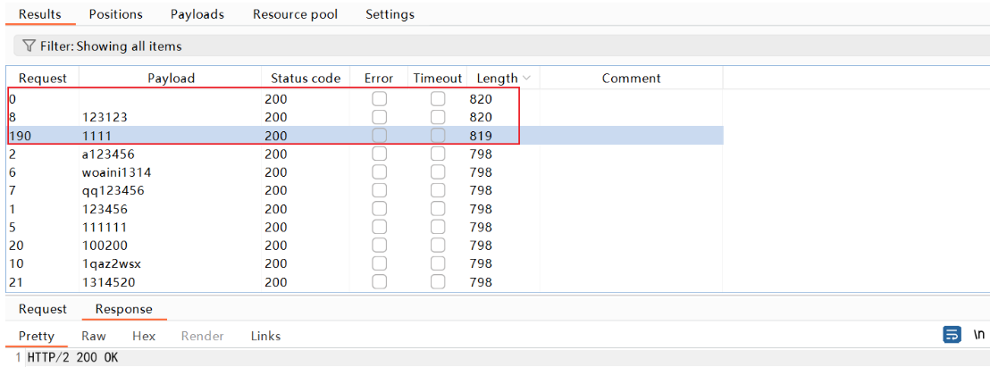Click the Status code column header
This screenshot has width=990, height=367.
point(306,79)
